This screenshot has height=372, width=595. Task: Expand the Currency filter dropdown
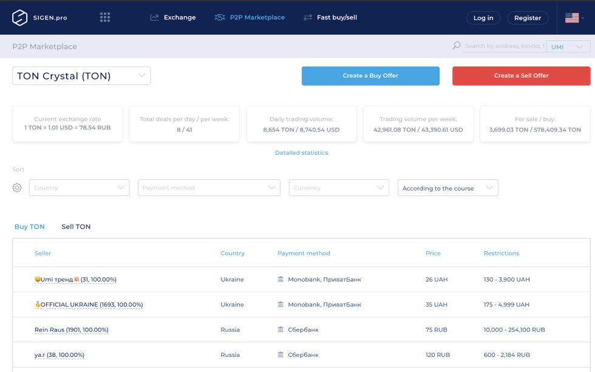tap(339, 188)
